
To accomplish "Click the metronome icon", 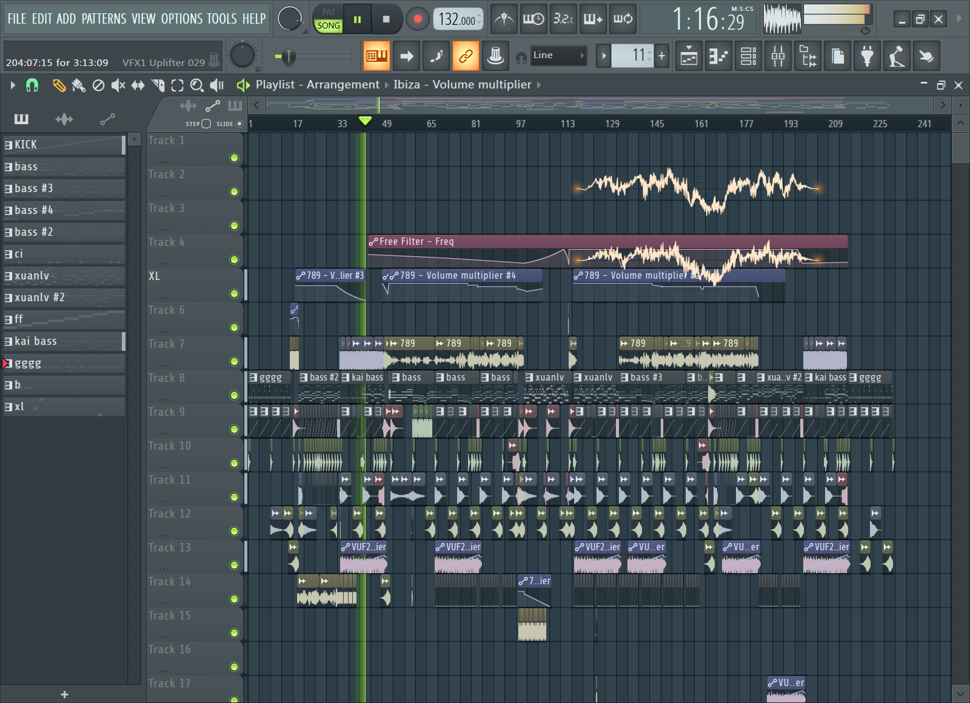I will [x=504, y=19].
